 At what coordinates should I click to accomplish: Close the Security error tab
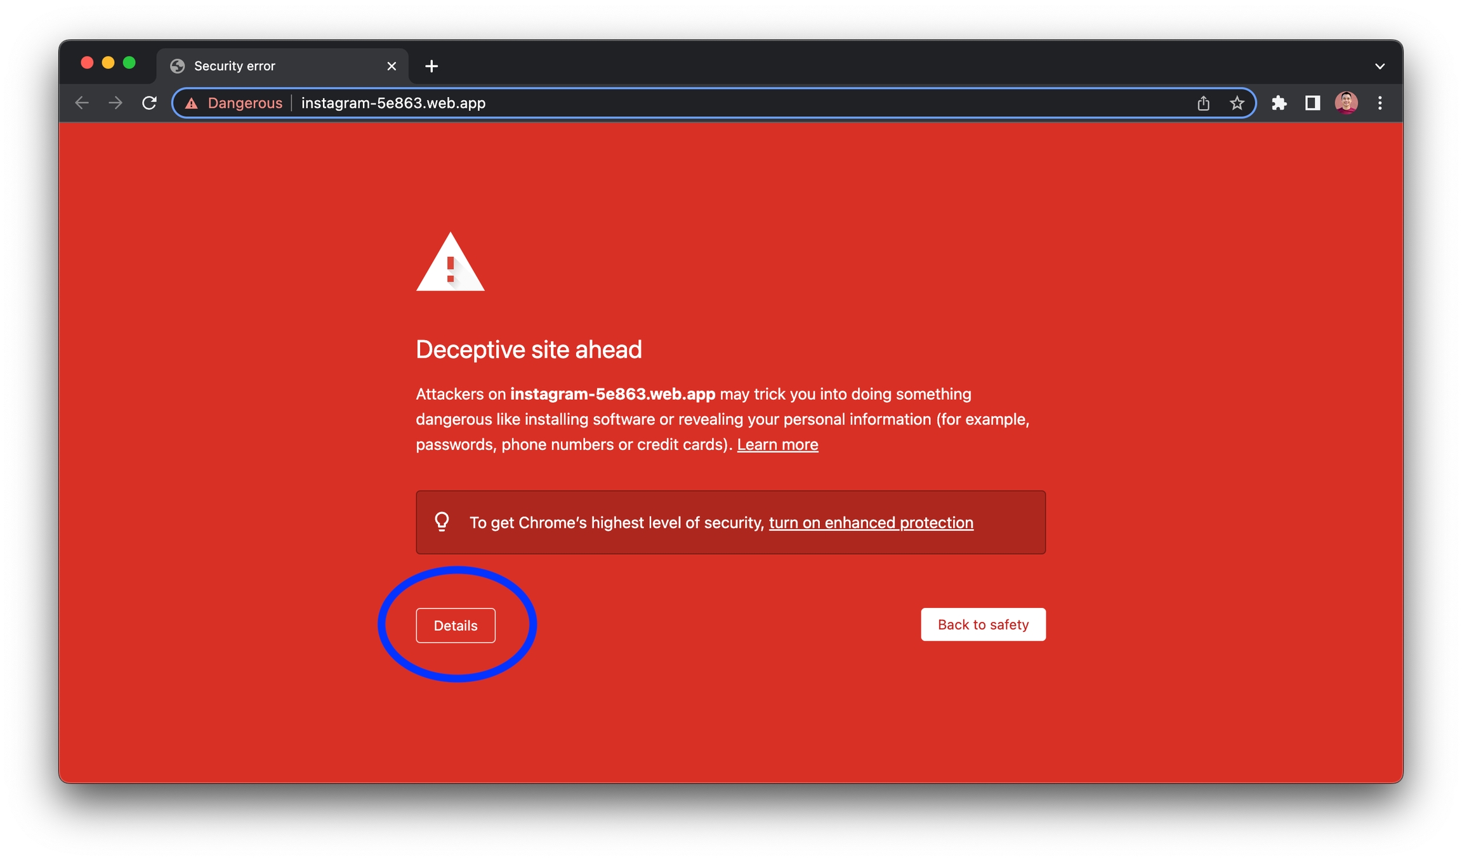click(x=392, y=66)
